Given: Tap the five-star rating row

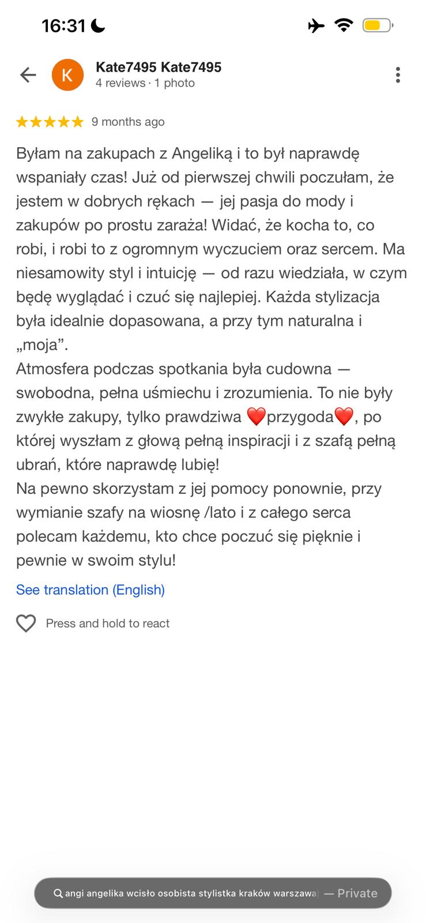Looking at the screenshot, I should (50, 122).
